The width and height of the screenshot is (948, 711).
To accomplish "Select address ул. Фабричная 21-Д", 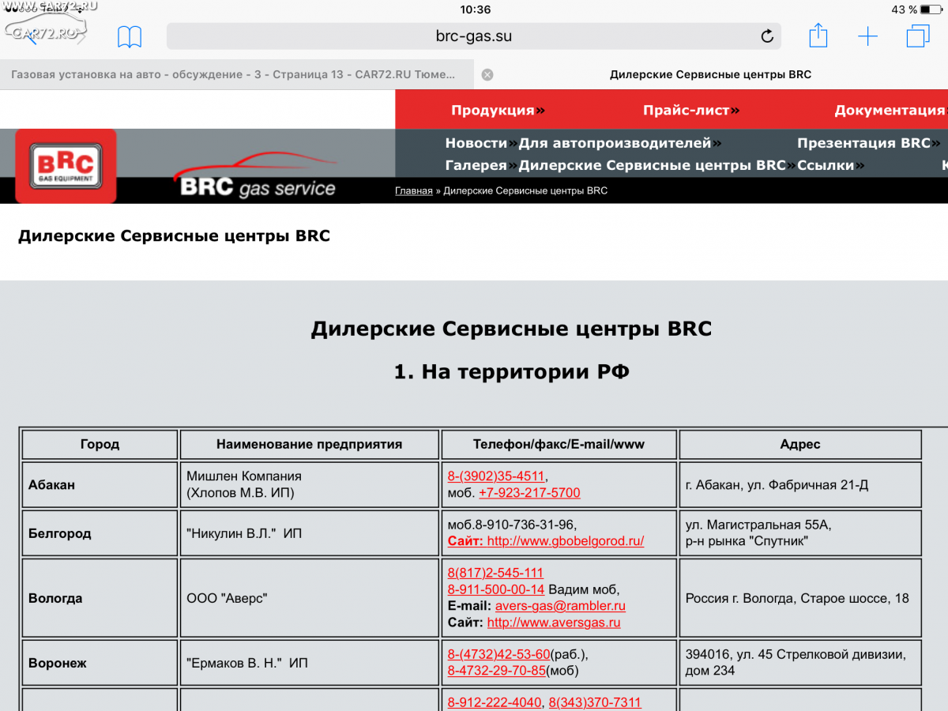I will click(800, 485).
